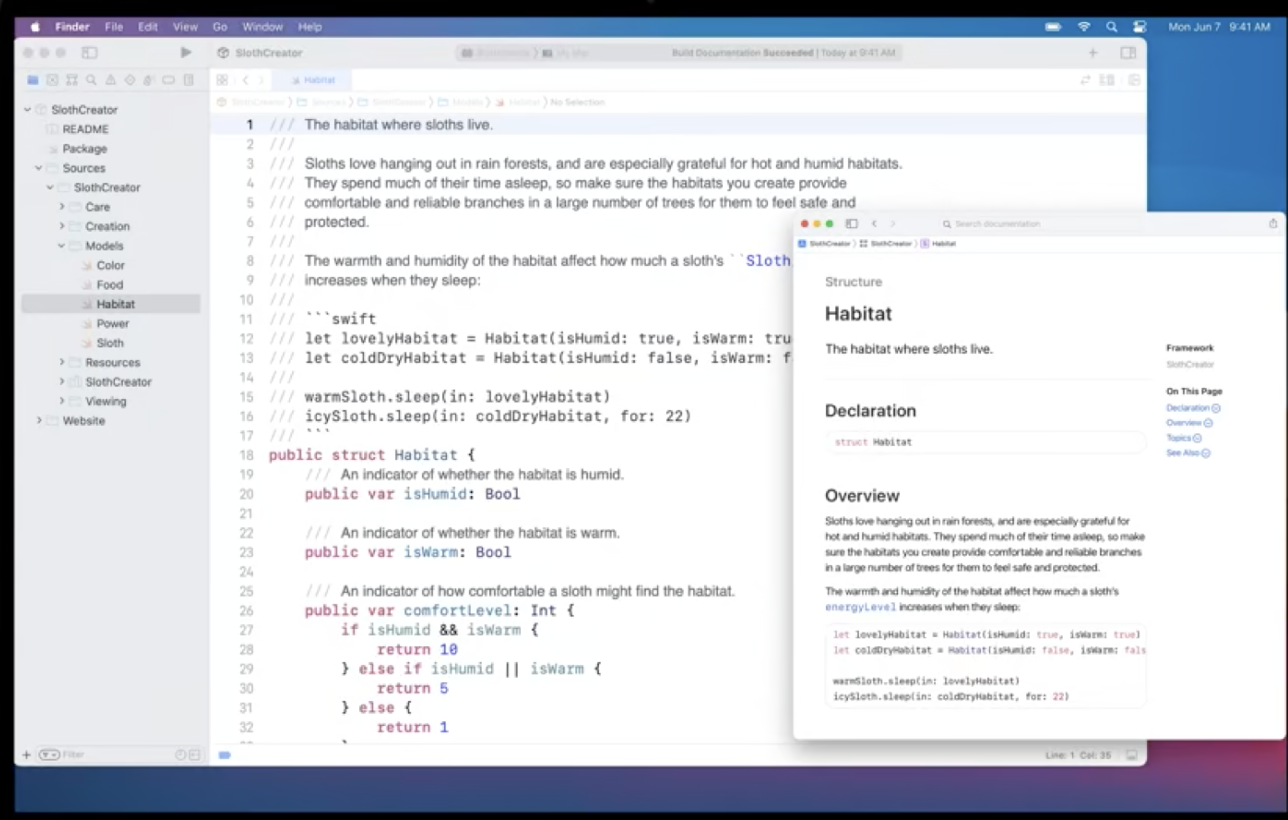
Task: Run the SlothCreator scheme with play button
Action: [186, 52]
